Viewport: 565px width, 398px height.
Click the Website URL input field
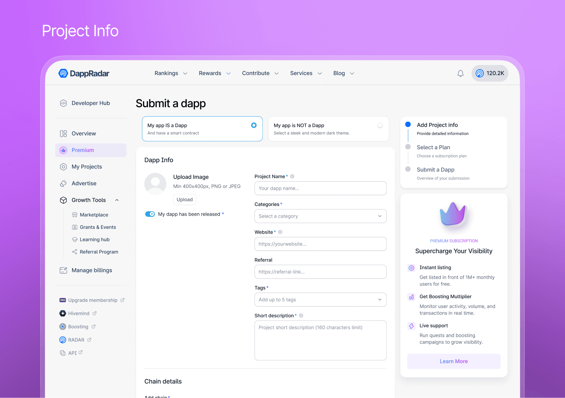(x=320, y=244)
